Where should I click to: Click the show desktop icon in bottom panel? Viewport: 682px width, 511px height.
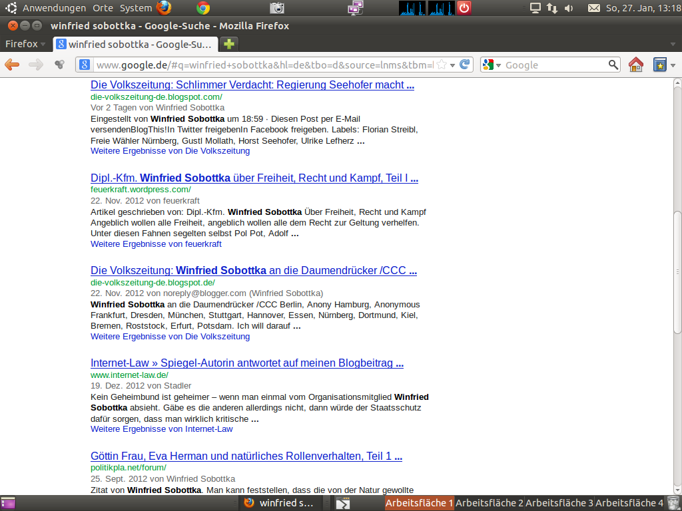coord(8,503)
